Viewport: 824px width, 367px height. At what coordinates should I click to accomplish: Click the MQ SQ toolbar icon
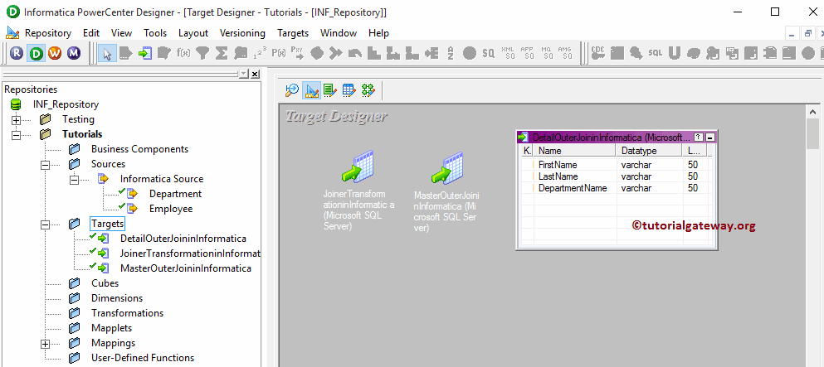[x=547, y=53]
